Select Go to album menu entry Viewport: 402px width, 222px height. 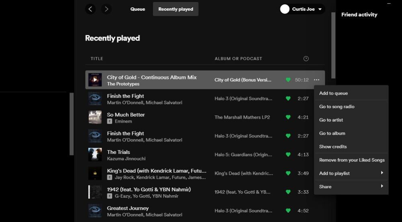point(351,133)
